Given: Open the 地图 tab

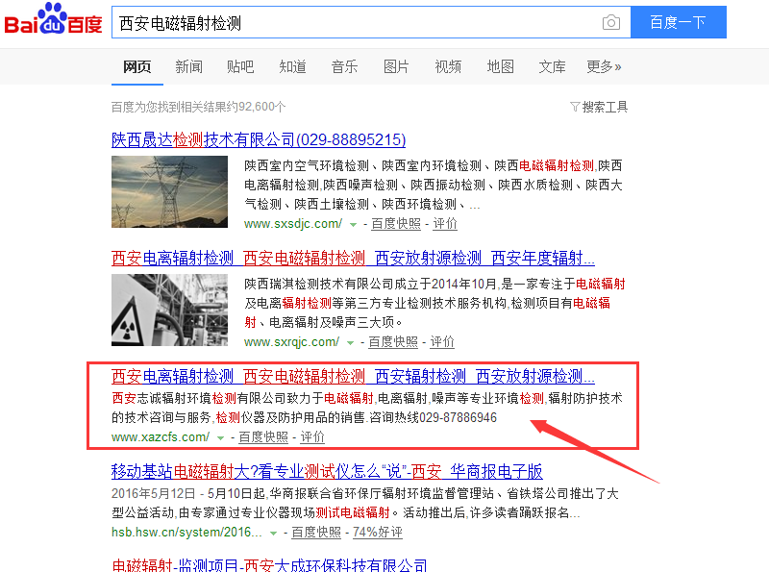Looking at the screenshot, I should 500,66.
